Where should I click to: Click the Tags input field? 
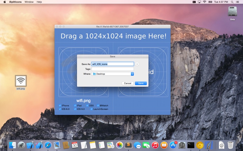click(113, 69)
